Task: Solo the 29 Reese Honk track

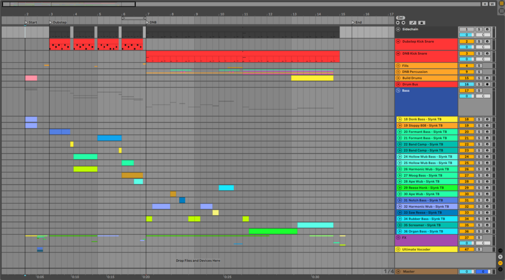Action: (479, 188)
